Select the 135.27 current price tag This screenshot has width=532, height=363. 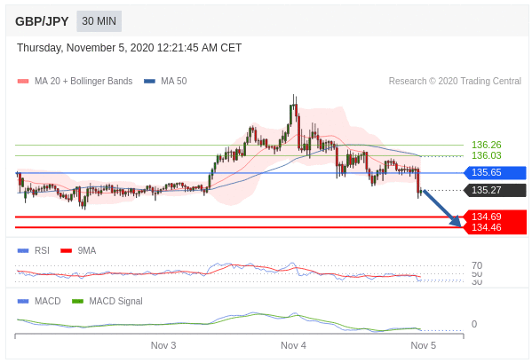tap(495, 190)
